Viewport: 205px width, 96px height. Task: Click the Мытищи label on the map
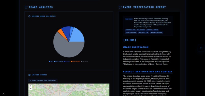tap(70, 90)
